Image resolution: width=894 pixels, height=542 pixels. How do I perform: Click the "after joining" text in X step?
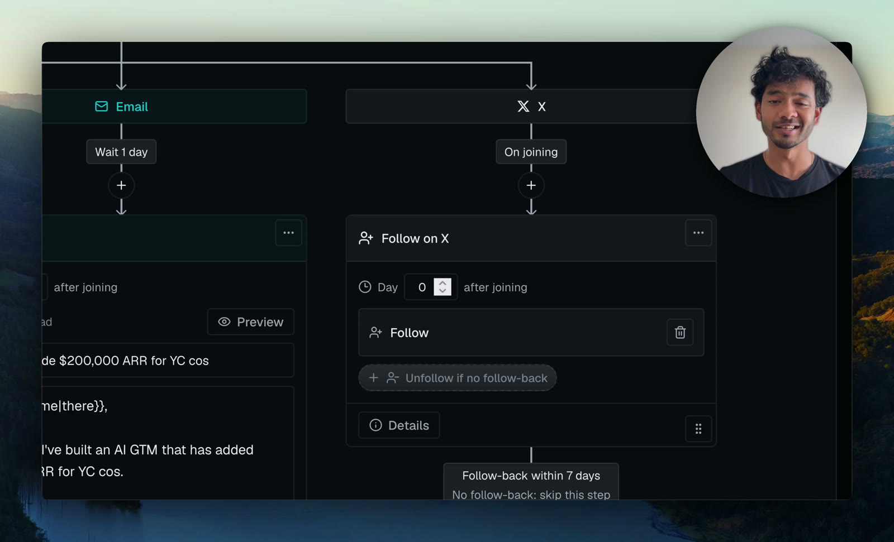(496, 287)
